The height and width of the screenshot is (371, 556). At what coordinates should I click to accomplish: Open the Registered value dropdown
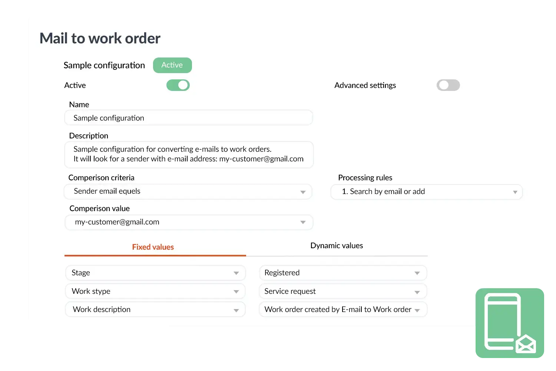[x=343, y=273]
